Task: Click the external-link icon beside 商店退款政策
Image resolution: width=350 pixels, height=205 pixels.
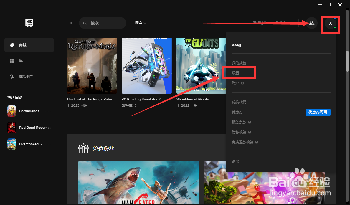Action: [x=257, y=142]
